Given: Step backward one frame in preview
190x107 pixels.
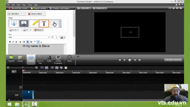Looking at the screenshot, I should (124, 60).
